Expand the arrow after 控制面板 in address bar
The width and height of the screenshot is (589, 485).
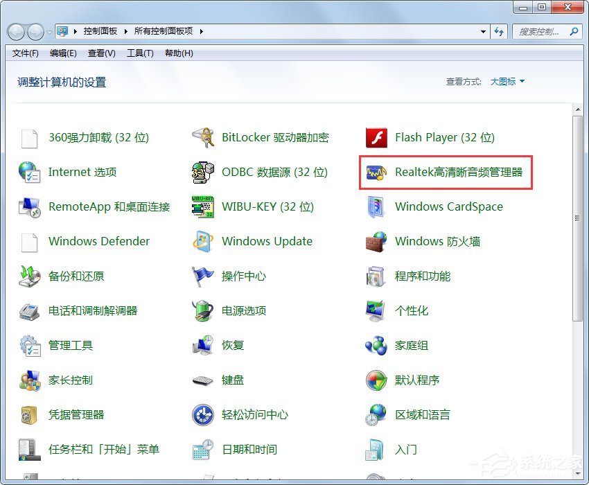pyautogui.click(x=126, y=32)
